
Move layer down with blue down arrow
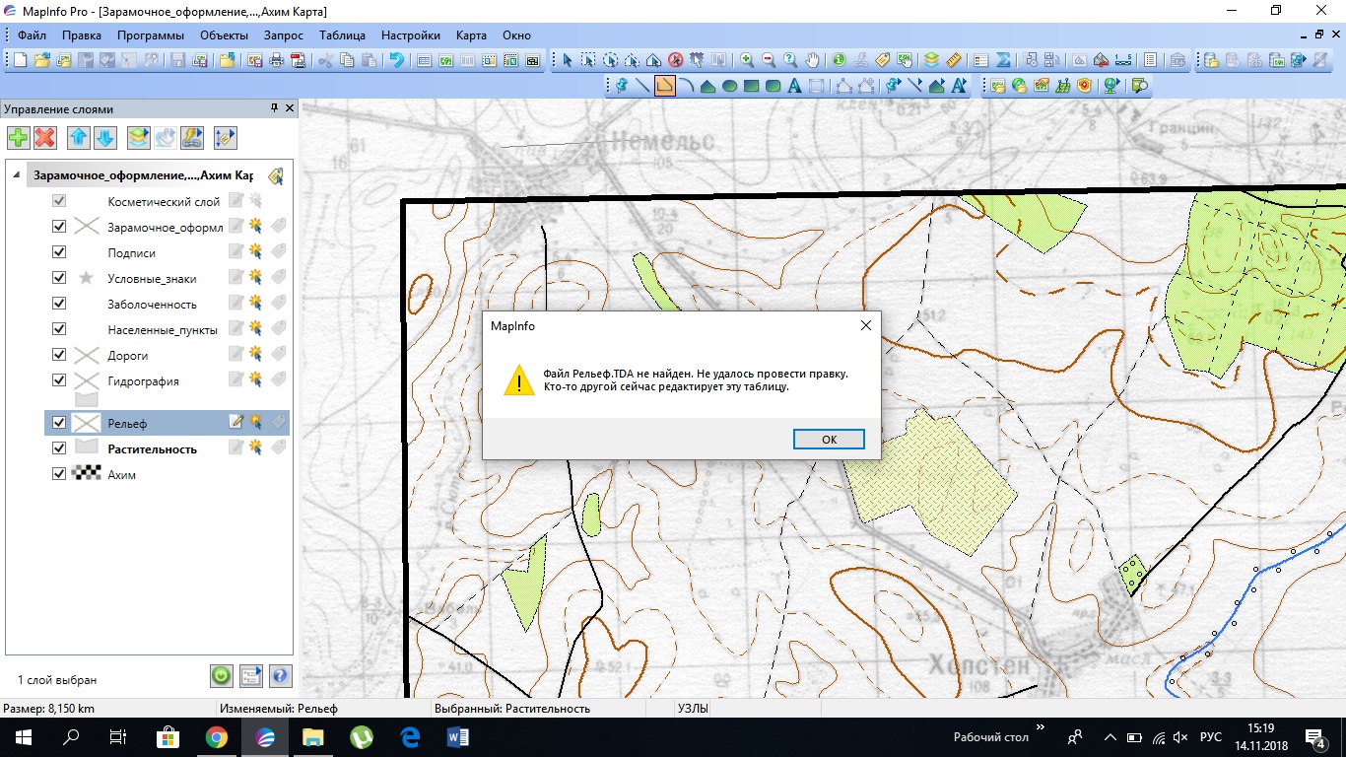tap(105, 138)
